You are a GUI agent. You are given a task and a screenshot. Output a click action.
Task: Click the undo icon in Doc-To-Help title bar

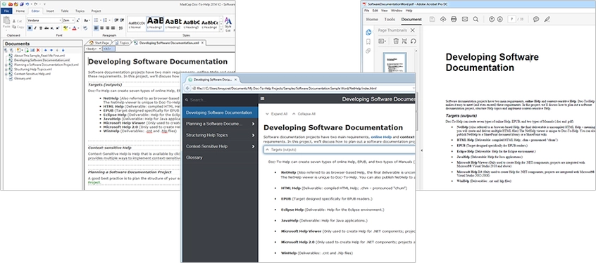pyautogui.click(x=27, y=4)
